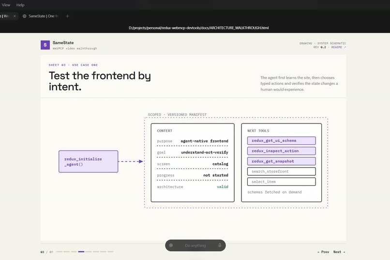The width and height of the screenshot is (390, 260).
Task: Select the select_item tool
Action: [x=281, y=182]
